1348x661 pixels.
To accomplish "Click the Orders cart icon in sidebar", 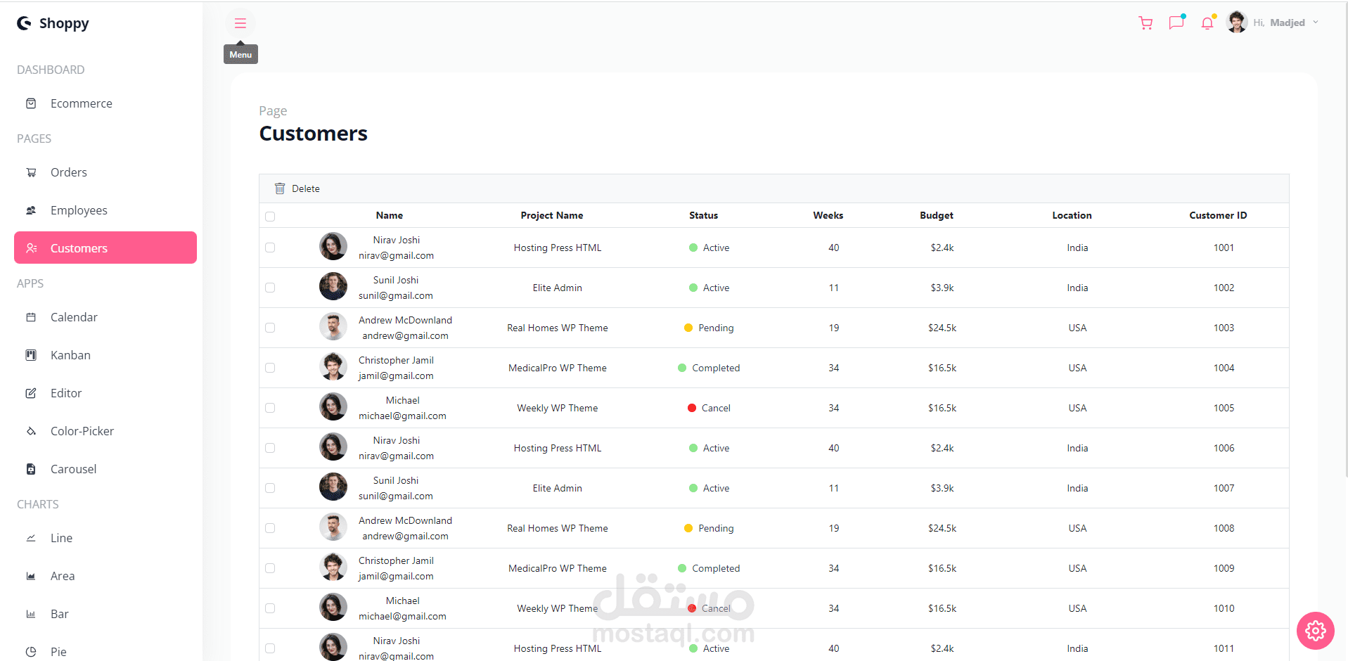I will tap(31, 172).
